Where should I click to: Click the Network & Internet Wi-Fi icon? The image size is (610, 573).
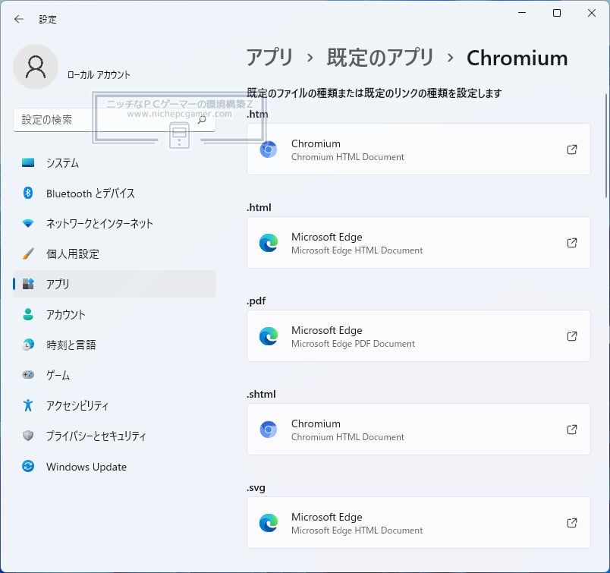28,223
